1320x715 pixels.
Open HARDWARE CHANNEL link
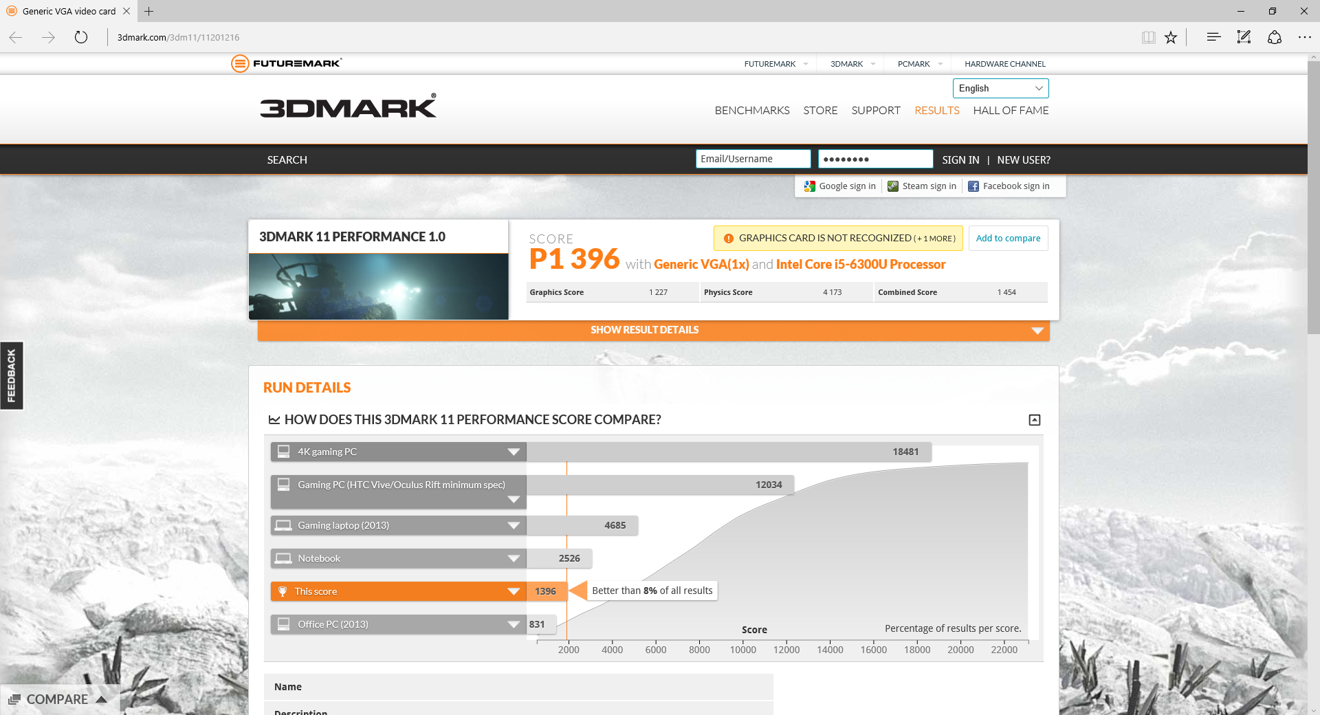1004,64
